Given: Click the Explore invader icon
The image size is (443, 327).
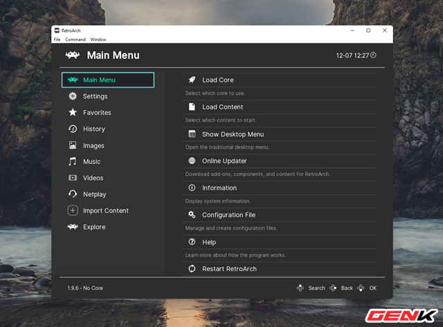Looking at the screenshot, I should [73, 227].
